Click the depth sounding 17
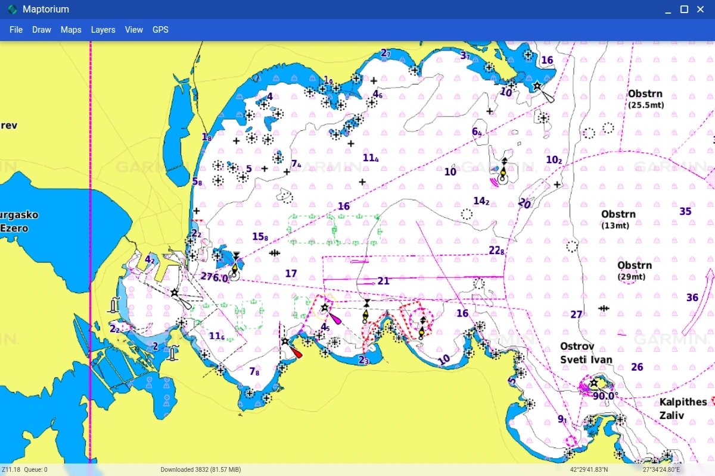Viewport: 715px width, 476px height. [x=291, y=274]
